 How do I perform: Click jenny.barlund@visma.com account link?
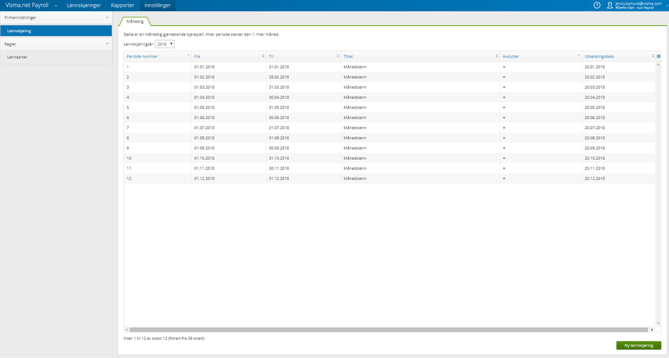pos(638,3)
